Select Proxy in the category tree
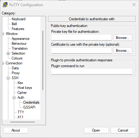Image resolution: width=139 pixels, height=138 pixels. 16,73
